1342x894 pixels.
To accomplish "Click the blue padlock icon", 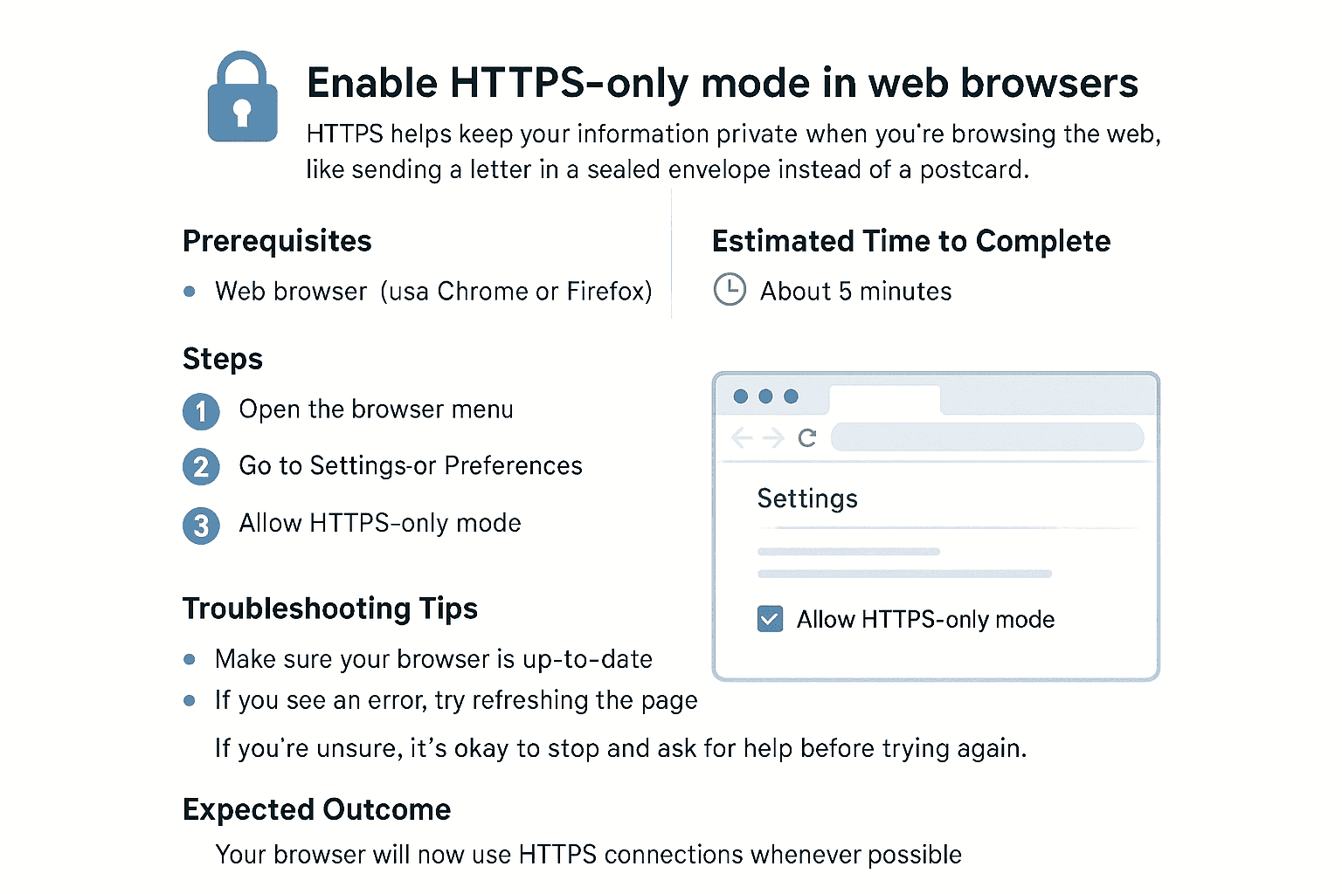I will coord(242,100).
